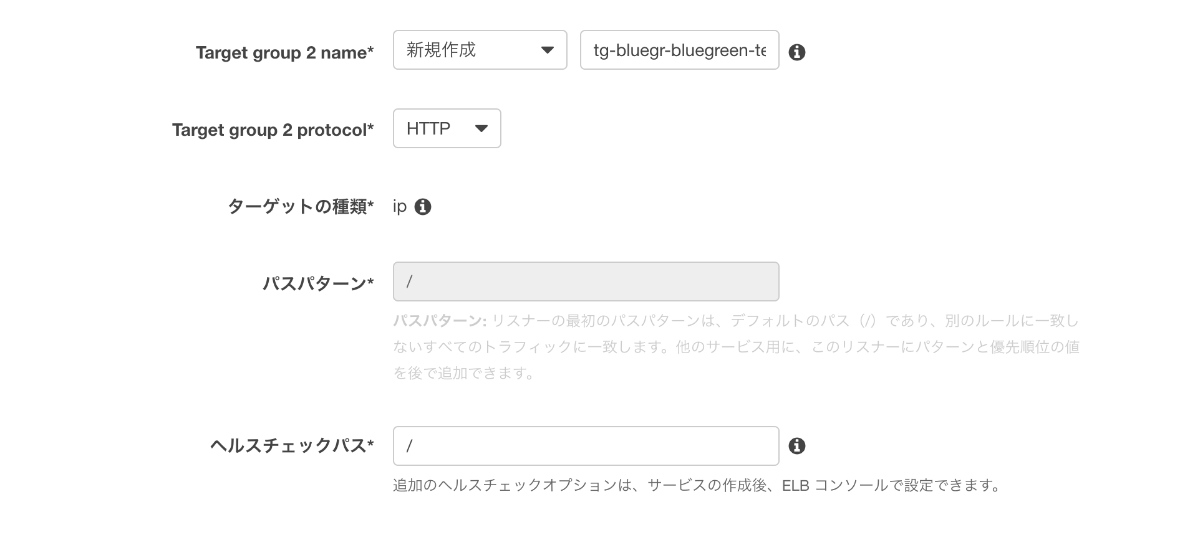Click arrow on the 新規作成 dropdown
1180x535 pixels.
coord(547,50)
